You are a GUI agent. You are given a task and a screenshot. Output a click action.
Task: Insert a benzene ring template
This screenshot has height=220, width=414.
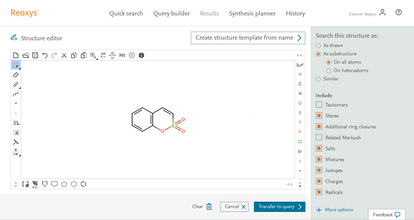[x=83, y=184]
